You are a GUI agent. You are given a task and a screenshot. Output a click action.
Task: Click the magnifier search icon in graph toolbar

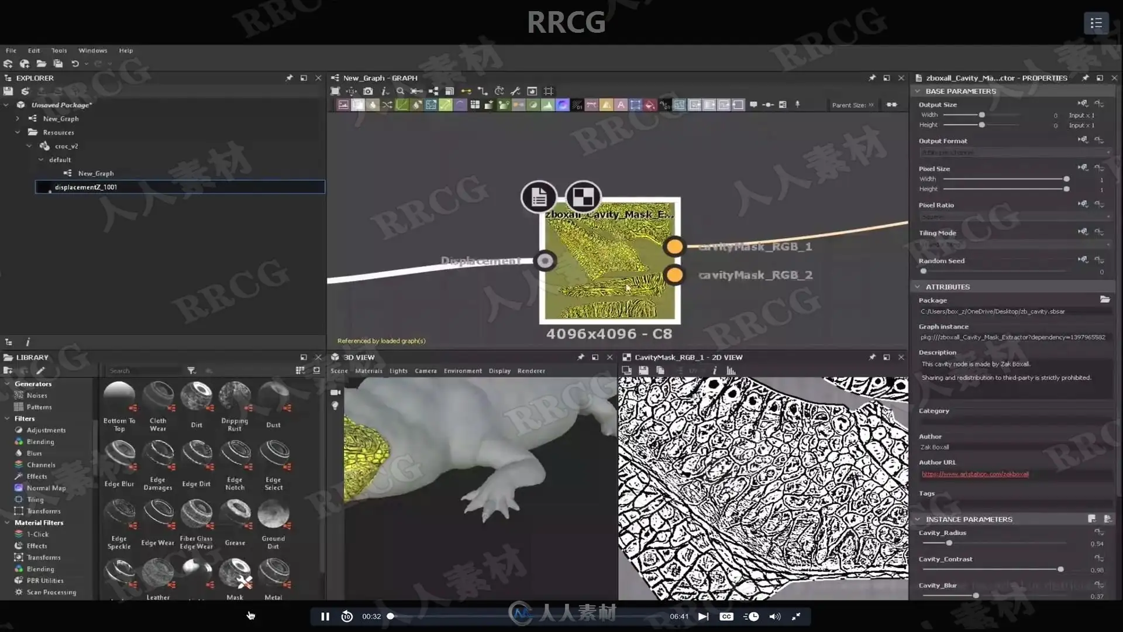click(x=400, y=91)
